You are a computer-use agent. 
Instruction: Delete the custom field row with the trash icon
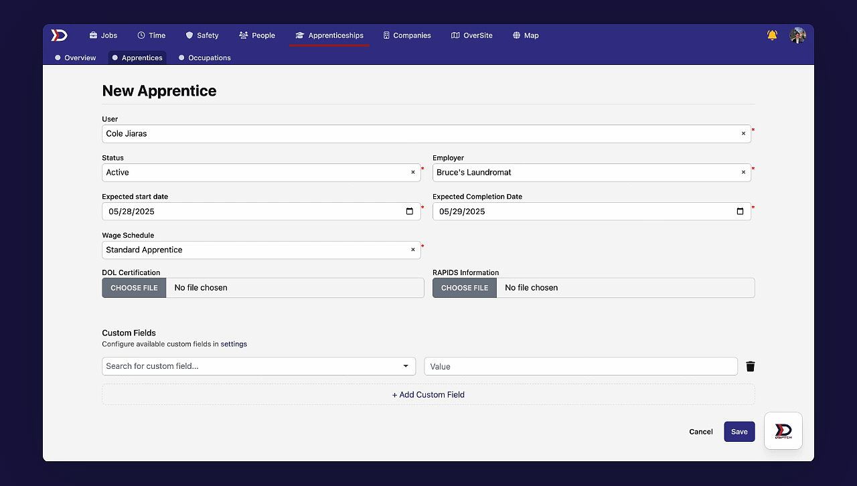[x=751, y=366]
